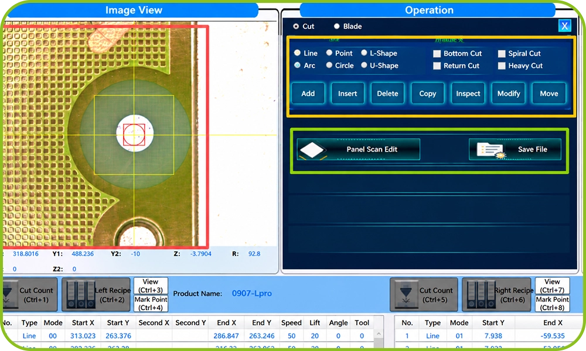Open Right Recipe (Ctrl+6)

[x=496, y=295]
